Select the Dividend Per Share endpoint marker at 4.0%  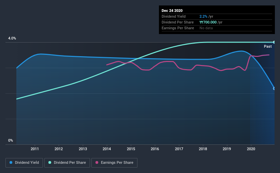[274, 42]
